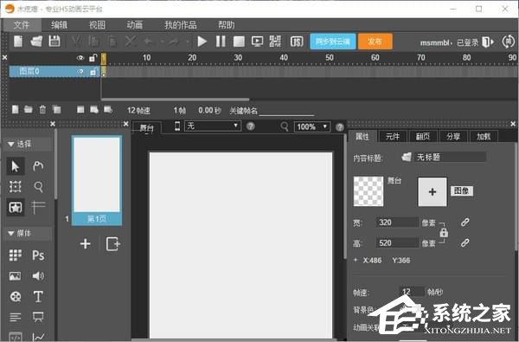Switch to the 舞台 stage tab

point(147,128)
